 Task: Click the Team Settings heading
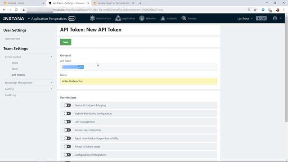[x=16, y=49]
